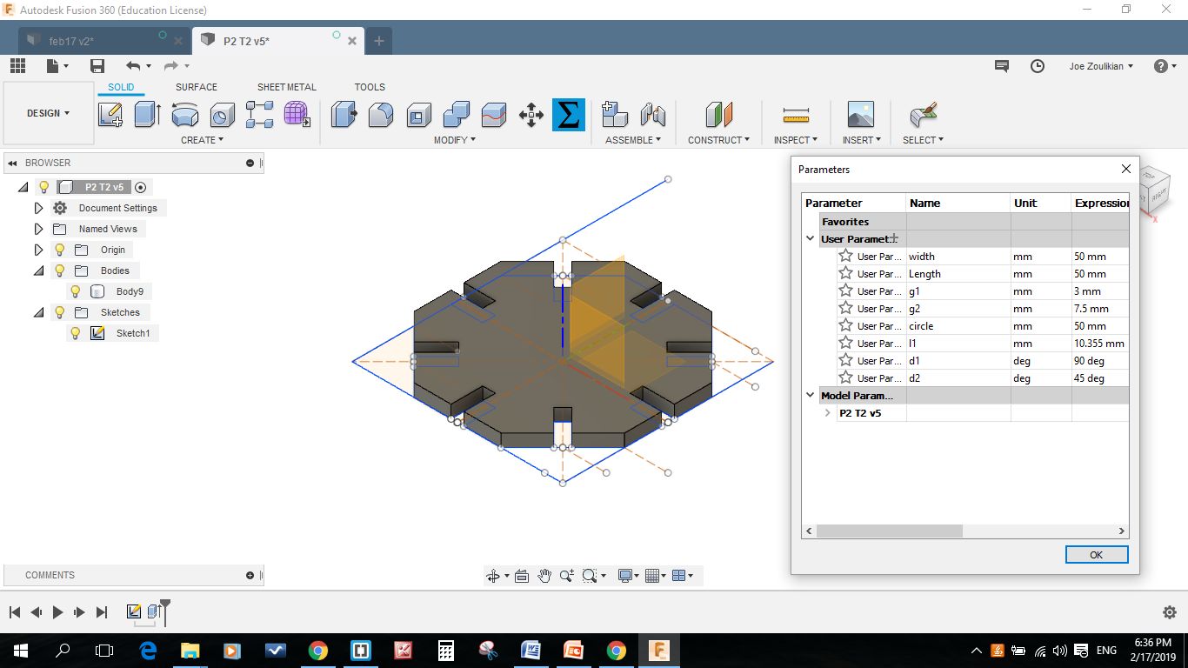
Task: Select the Extrude tool icon
Action: click(147, 115)
